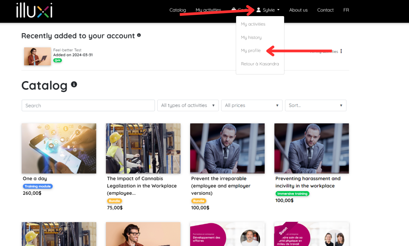
Task: Open the Feel-better Test thumbnail
Action: coord(38,56)
